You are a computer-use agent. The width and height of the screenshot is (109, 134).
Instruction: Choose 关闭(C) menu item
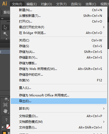(59, 40)
